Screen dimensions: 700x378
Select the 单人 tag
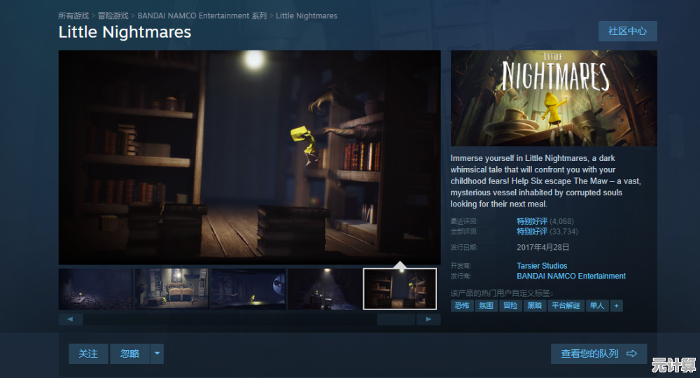tap(596, 306)
